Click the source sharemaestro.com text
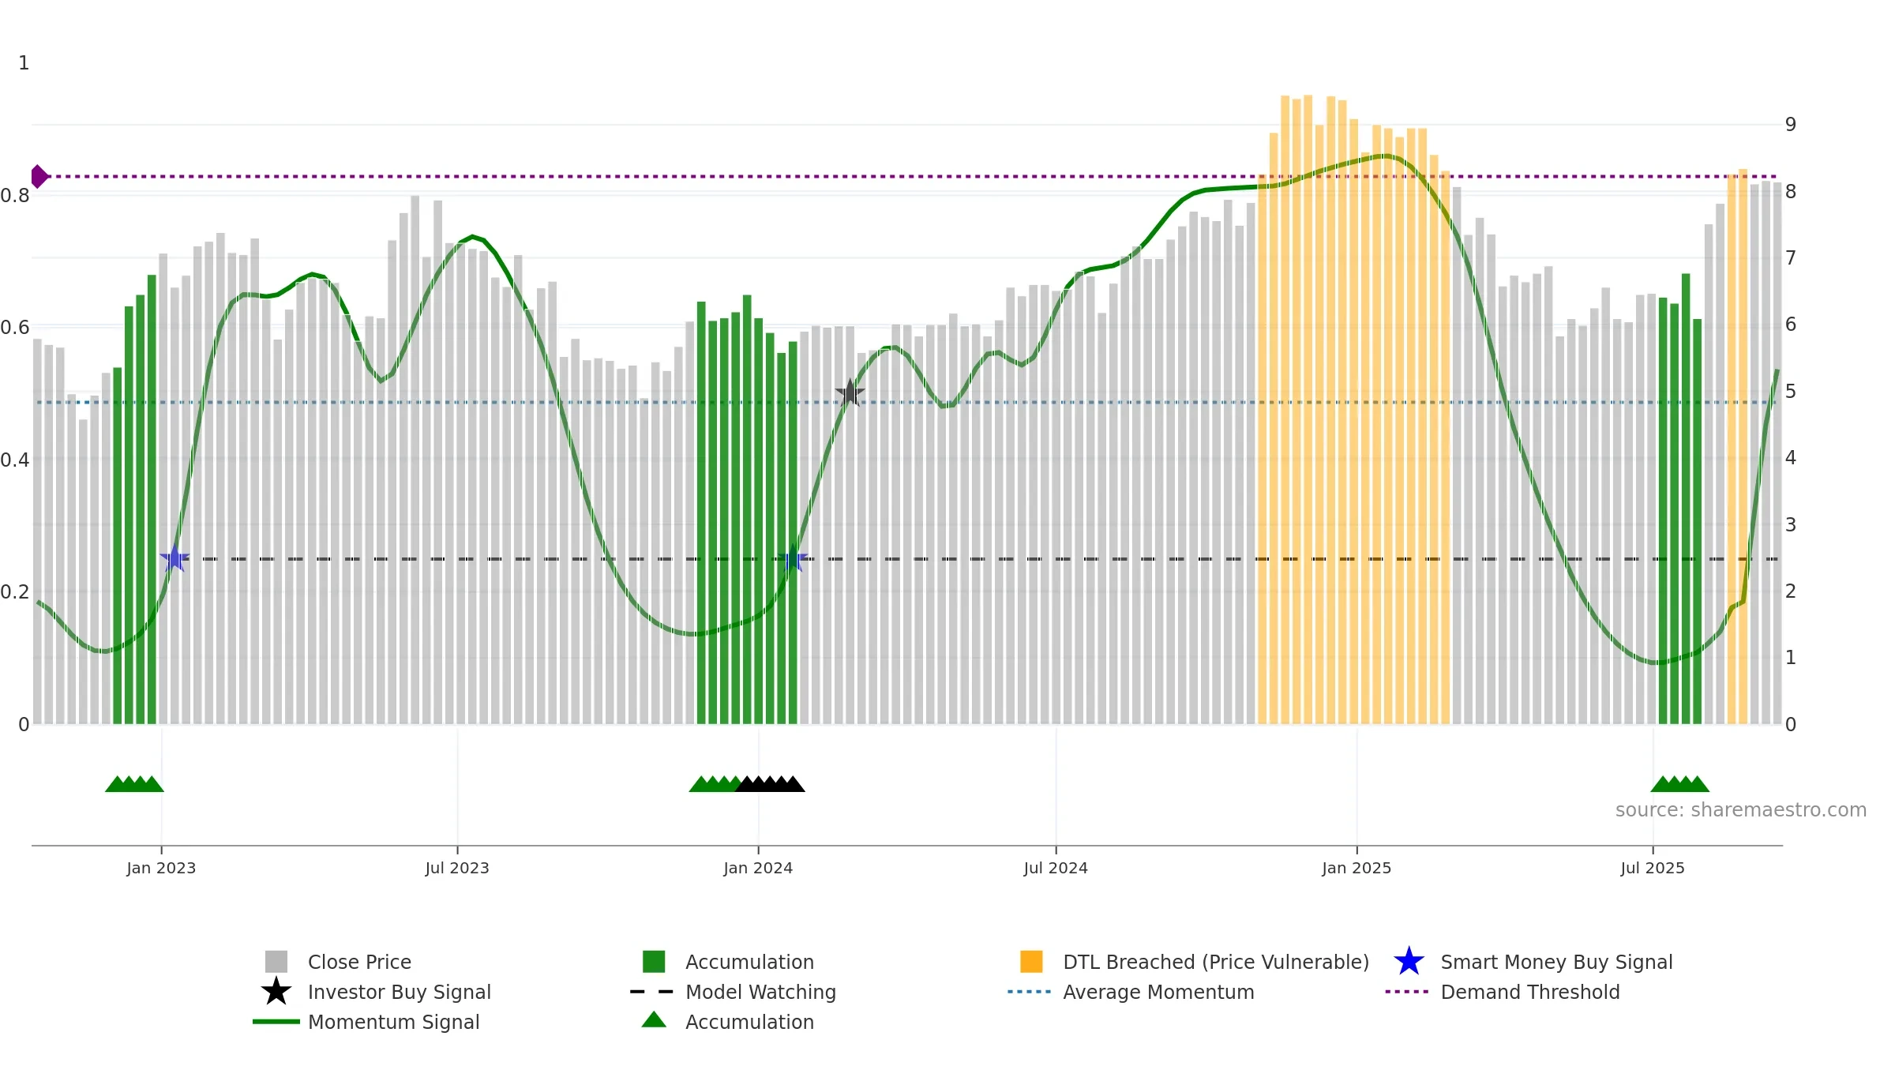Screen dimensions: 1895x1066 pyautogui.click(x=1741, y=810)
